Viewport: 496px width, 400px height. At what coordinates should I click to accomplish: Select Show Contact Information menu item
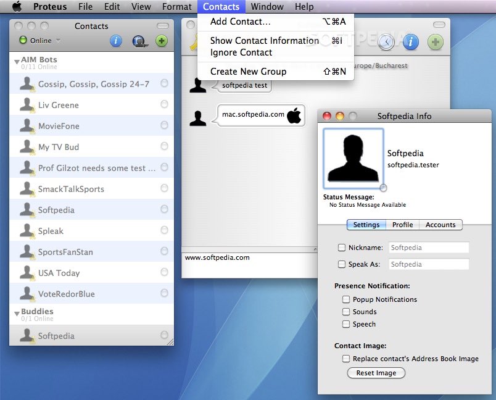click(275, 41)
